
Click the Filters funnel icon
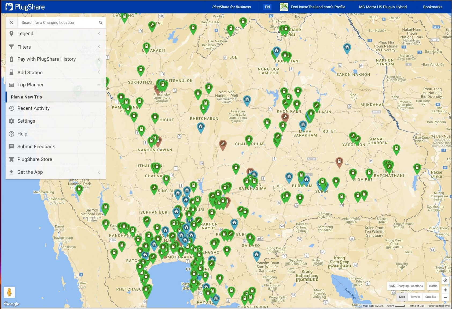pos(11,47)
